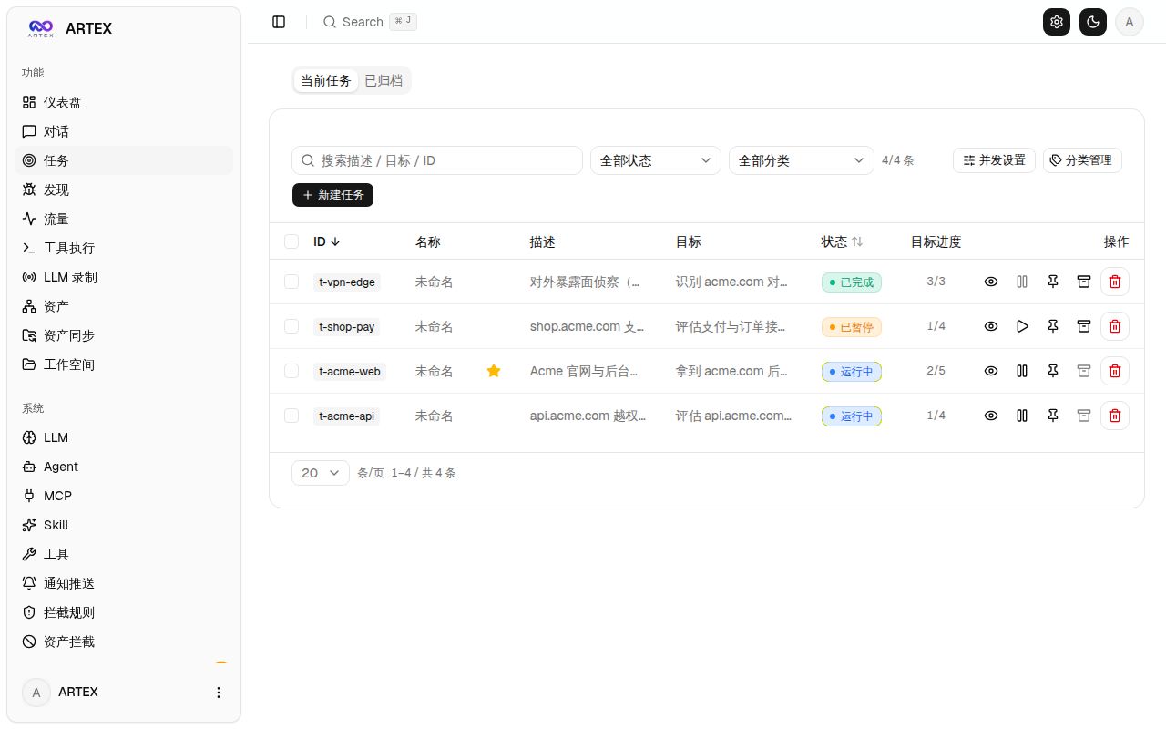Image resolution: width=1166 pixels, height=729 pixels.
Task: Sort the table by 状态 column
Action: 843,241
